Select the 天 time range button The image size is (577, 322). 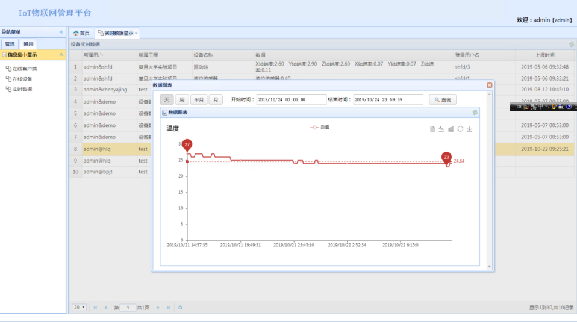(166, 99)
